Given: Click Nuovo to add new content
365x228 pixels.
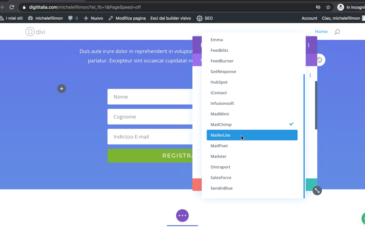Looking at the screenshot, I should click(x=93, y=18).
